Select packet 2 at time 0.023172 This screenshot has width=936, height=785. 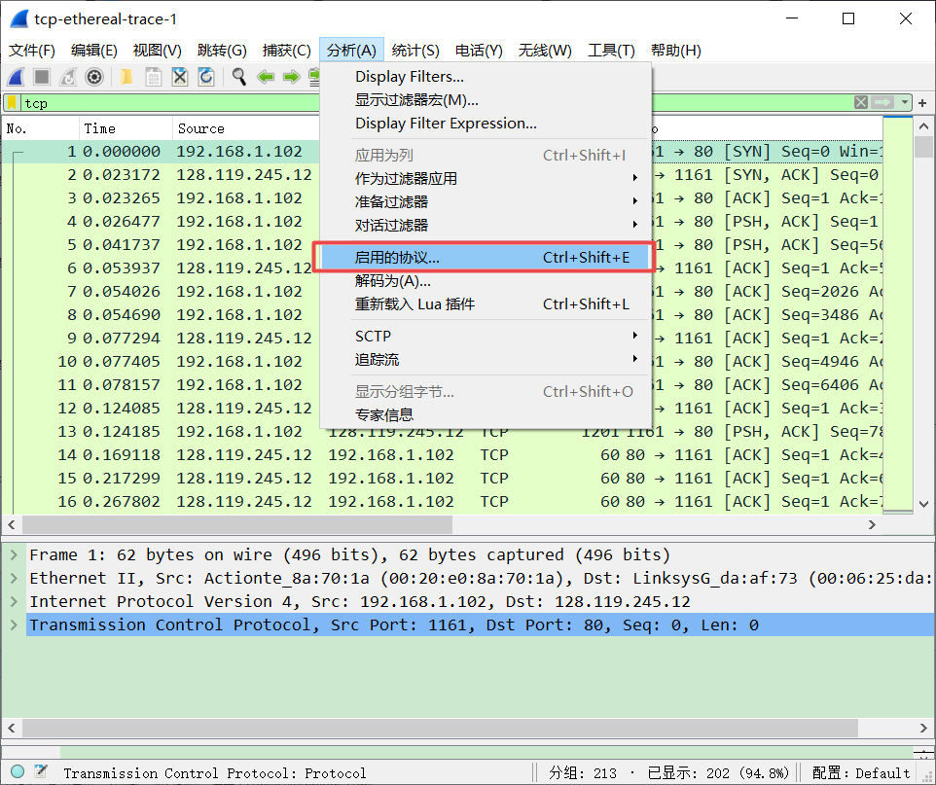point(442,175)
